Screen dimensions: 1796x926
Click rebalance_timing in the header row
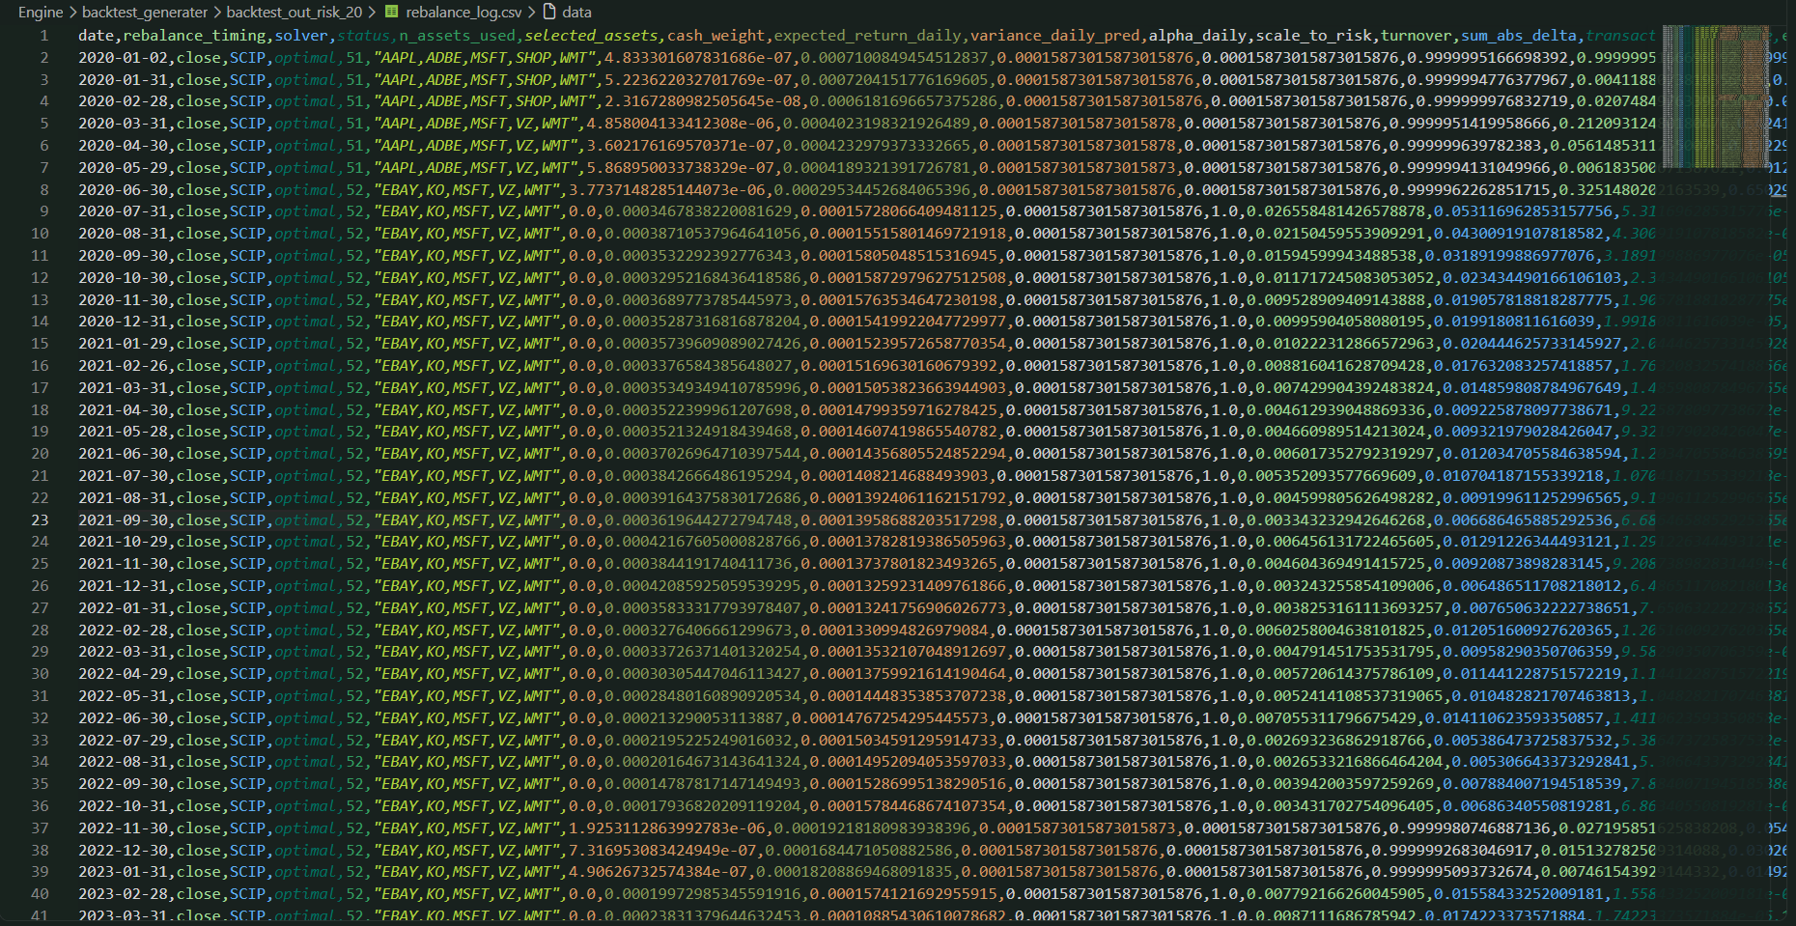coord(194,35)
